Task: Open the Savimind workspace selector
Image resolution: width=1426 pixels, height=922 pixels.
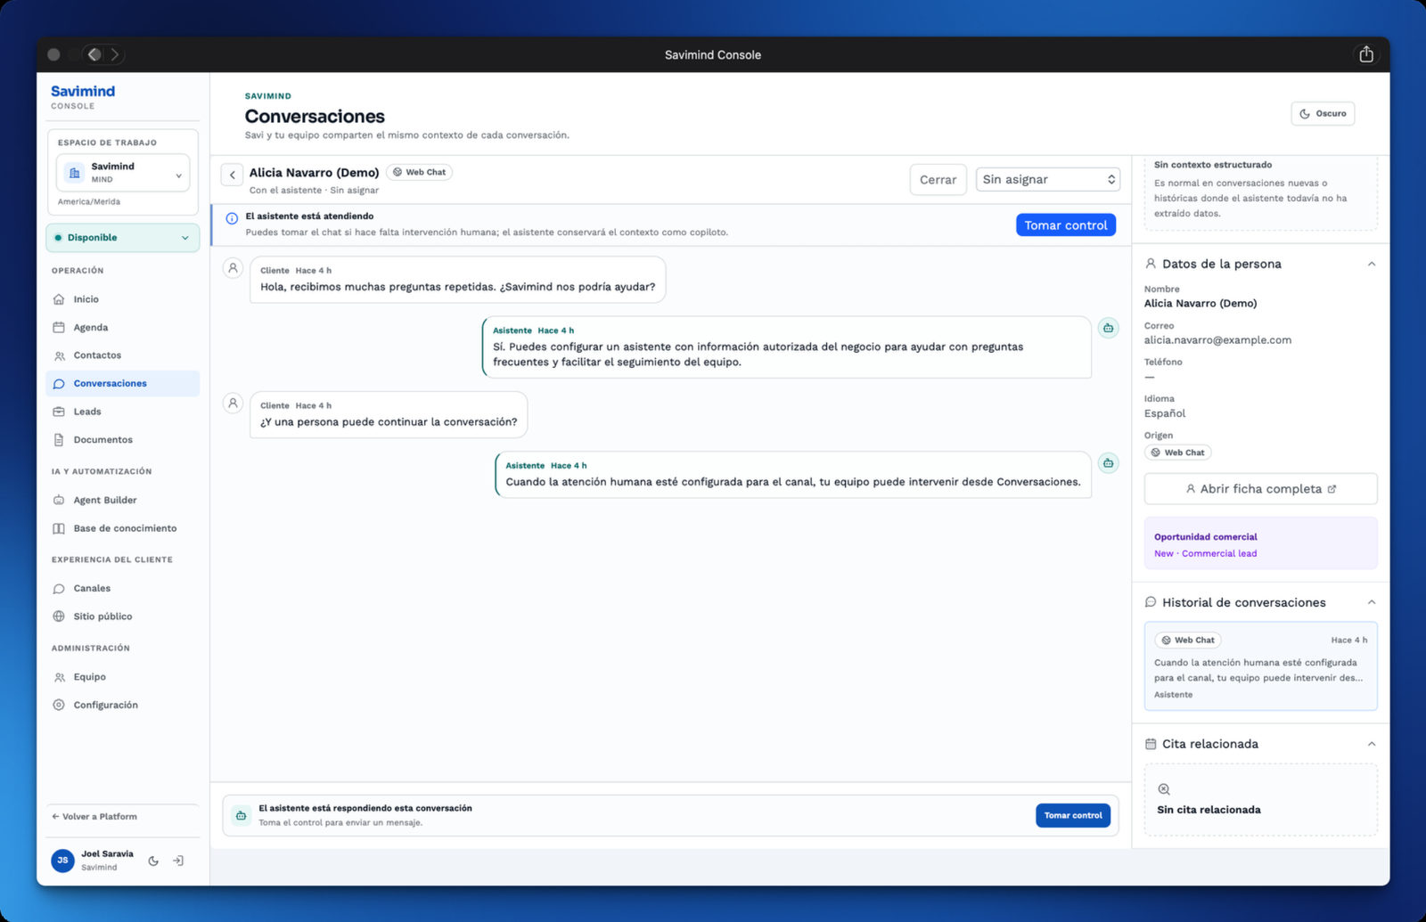Action: [x=123, y=172]
